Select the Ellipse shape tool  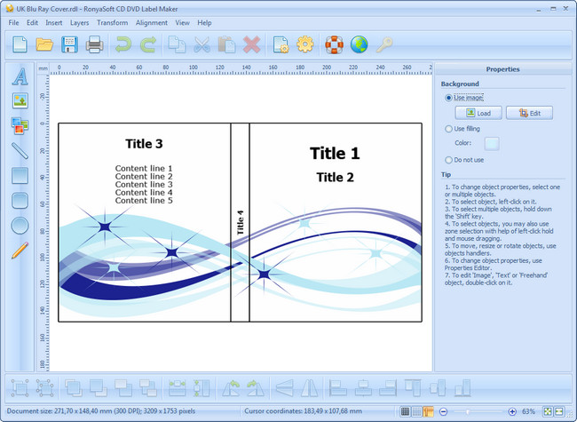[x=20, y=226]
